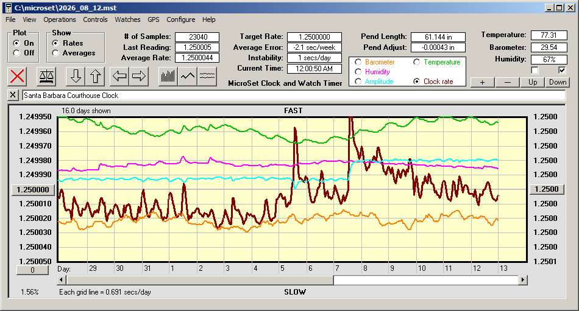This screenshot has width=579, height=311.
Task: Select the Amplitude trace radio button
Action: coord(358,82)
